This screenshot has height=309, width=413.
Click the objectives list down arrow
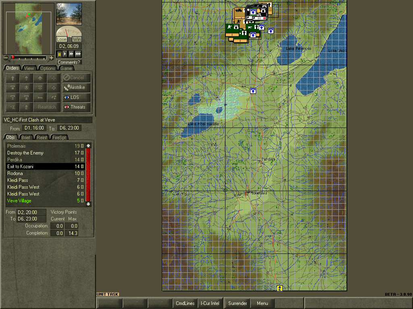click(x=88, y=204)
